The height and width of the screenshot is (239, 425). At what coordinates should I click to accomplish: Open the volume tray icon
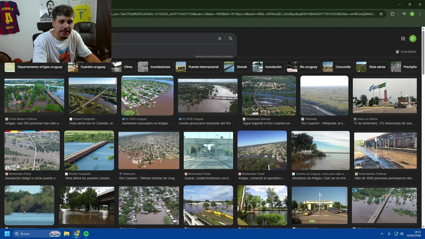[401, 234]
